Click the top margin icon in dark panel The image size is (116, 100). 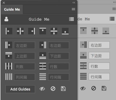click(x=9, y=55)
